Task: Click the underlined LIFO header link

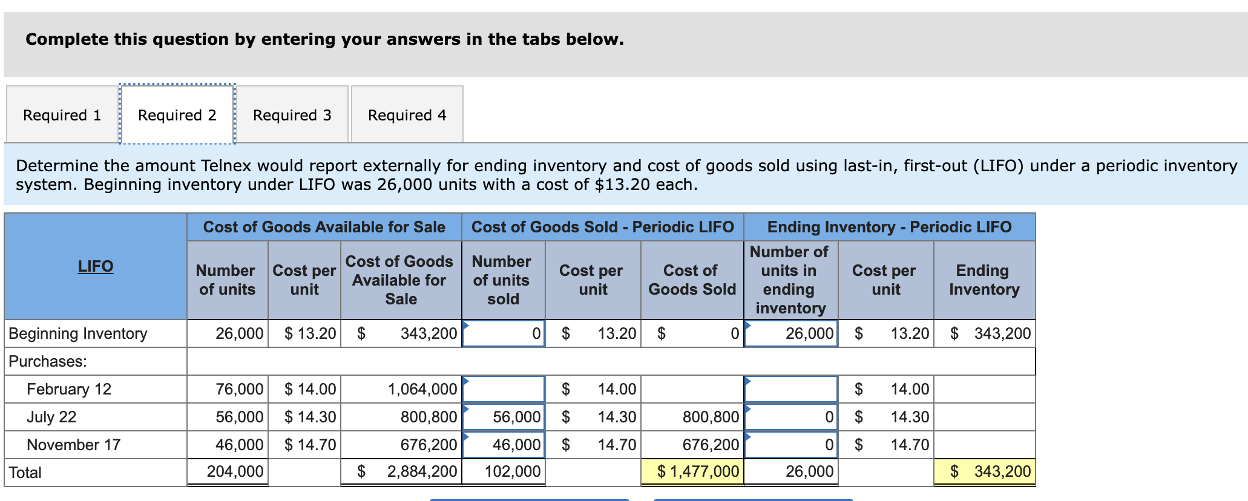Action: click(96, 266)
